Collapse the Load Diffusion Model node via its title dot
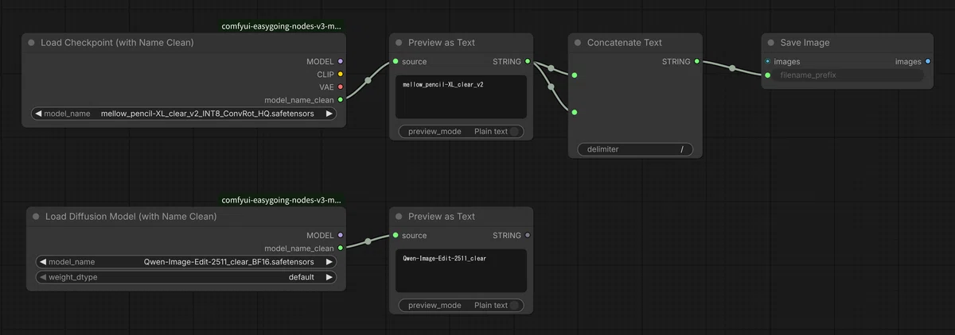Screen dimensions: 955x335 pyautogui.click(x=36, y=216)
